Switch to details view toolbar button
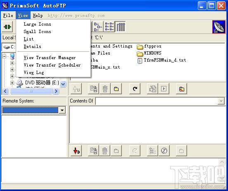The image size is (228, 191). pyautogui.click(x=121, y=26)
